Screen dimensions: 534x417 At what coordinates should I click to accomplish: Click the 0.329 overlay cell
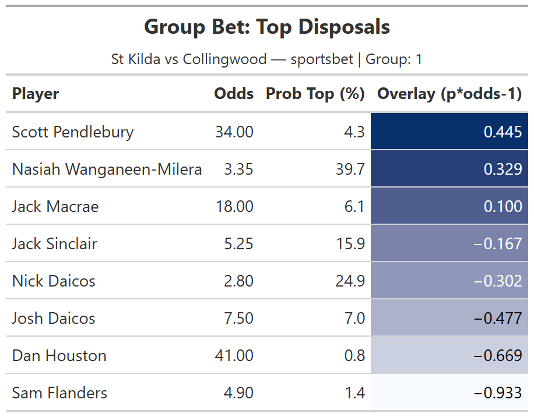[x=503, y=169]
